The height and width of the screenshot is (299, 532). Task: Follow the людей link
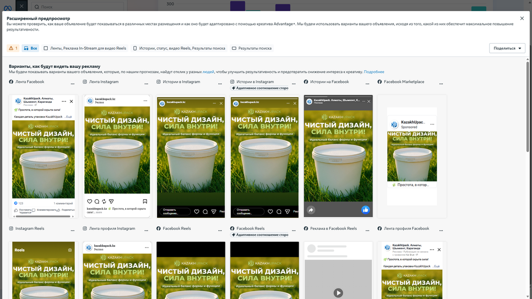pos(208,72)
